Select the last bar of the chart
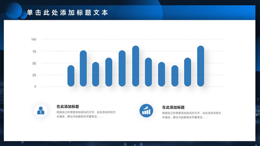 pyautogui.click(x=201, y=66)
